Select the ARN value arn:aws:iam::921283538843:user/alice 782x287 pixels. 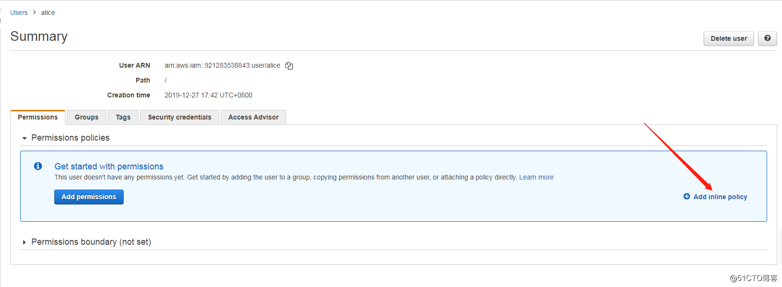pyautogui.click(x=222, y=65)
